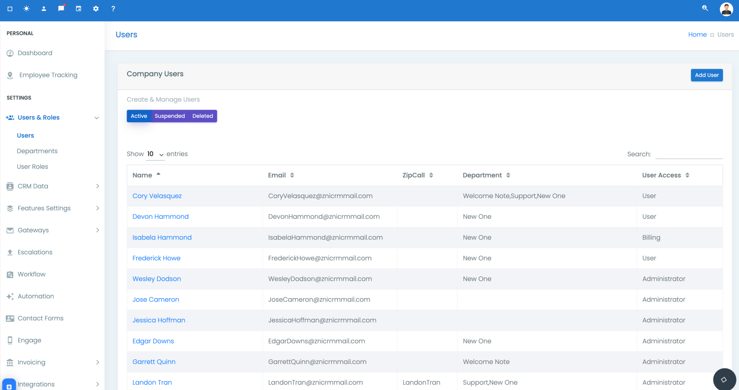The image size is (739, 390).
Task: Open the calendar icon in the top bar
Action: [x=78, y=8]
